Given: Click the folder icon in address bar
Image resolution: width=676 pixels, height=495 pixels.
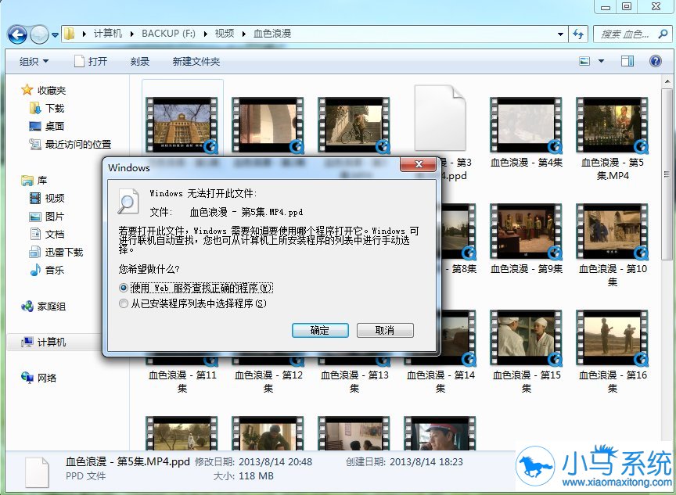Looking at the screenshot, I should point(69,34).
